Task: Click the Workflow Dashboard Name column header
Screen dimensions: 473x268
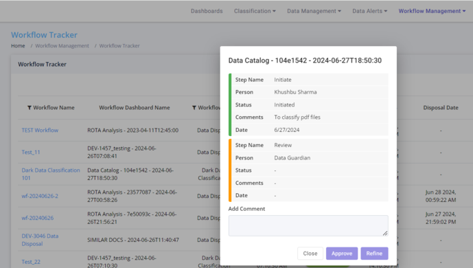Action: click(x=135, y=108)
